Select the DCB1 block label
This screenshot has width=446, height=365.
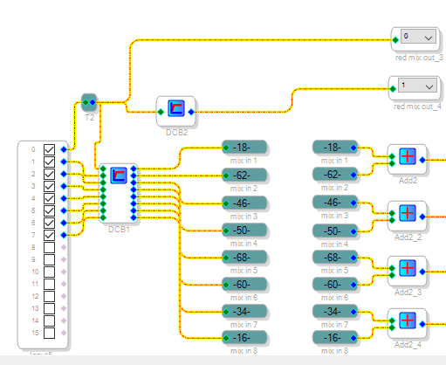(119, 230)
